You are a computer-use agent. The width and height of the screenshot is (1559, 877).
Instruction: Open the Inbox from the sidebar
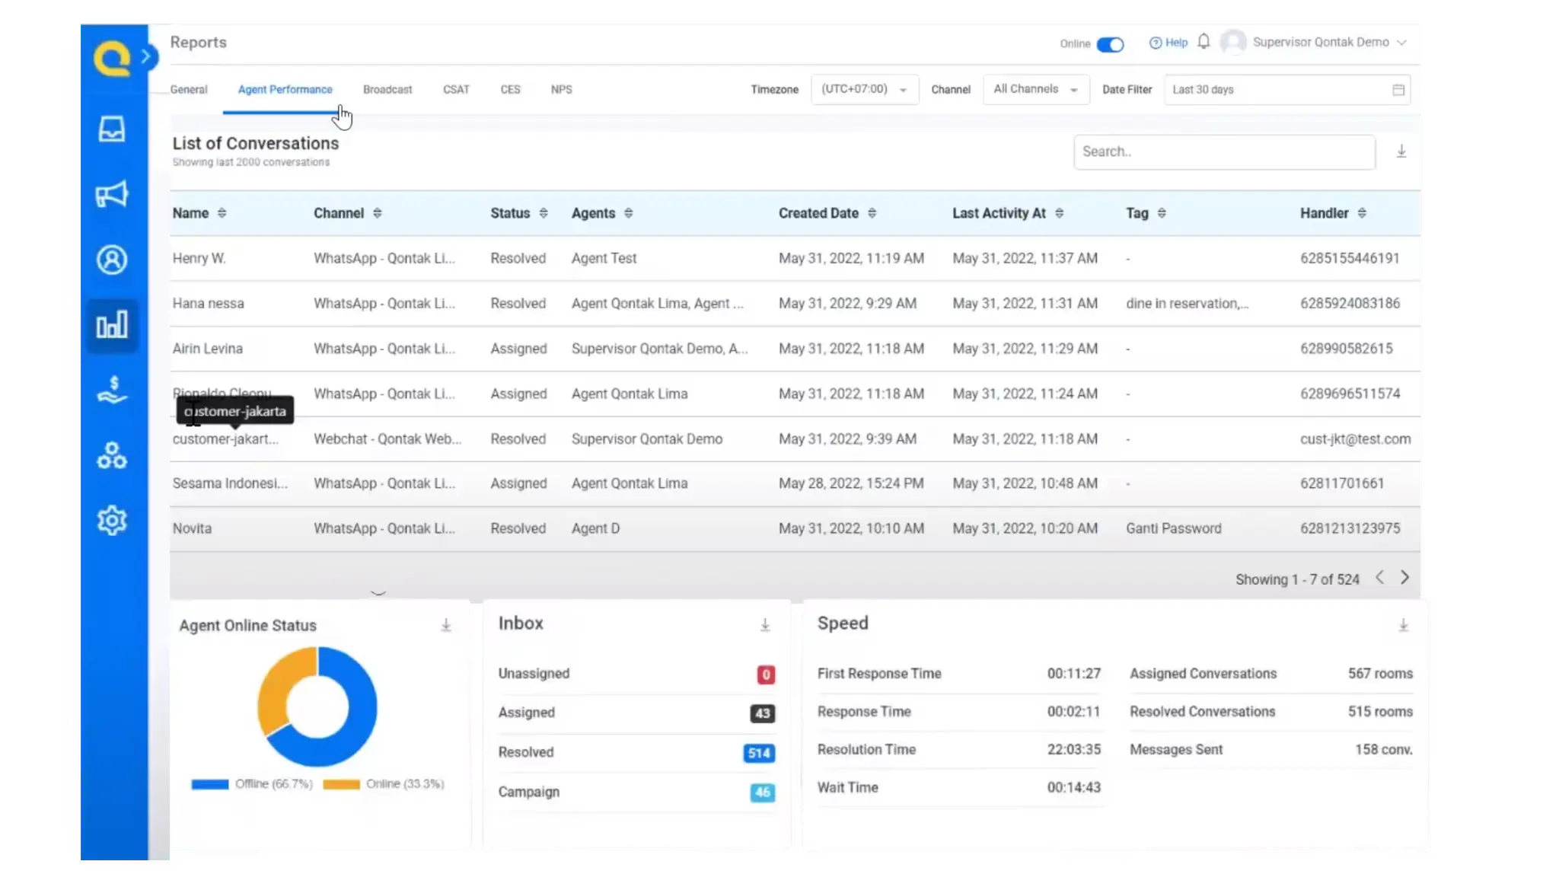(x=113, y=129)
